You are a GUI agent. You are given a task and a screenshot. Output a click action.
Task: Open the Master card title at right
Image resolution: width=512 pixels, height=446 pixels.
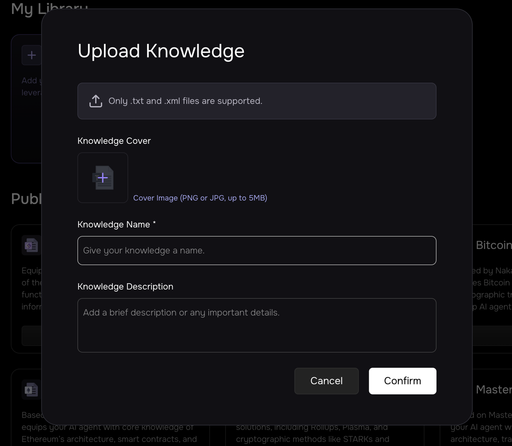(494, 389)
